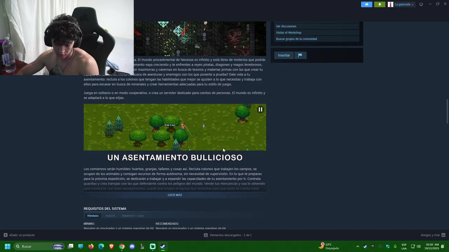Click the MÍNIMO: label
The image size is (449, 252).
tap(89, 224)
